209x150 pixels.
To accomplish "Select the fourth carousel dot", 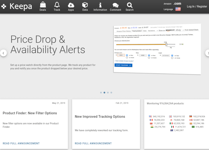I will (111, 93).
